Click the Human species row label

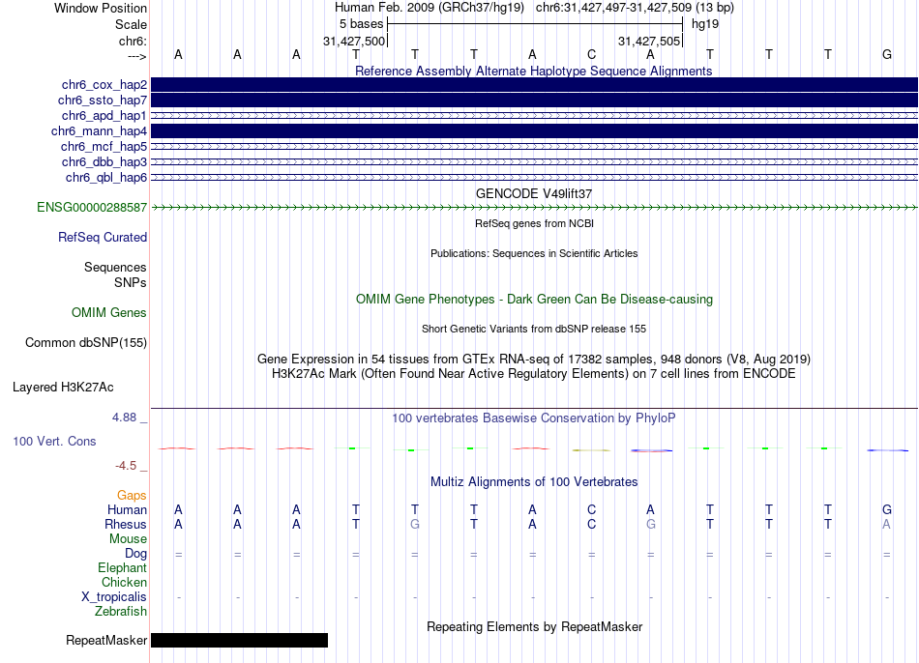click(x=127, y=510)
